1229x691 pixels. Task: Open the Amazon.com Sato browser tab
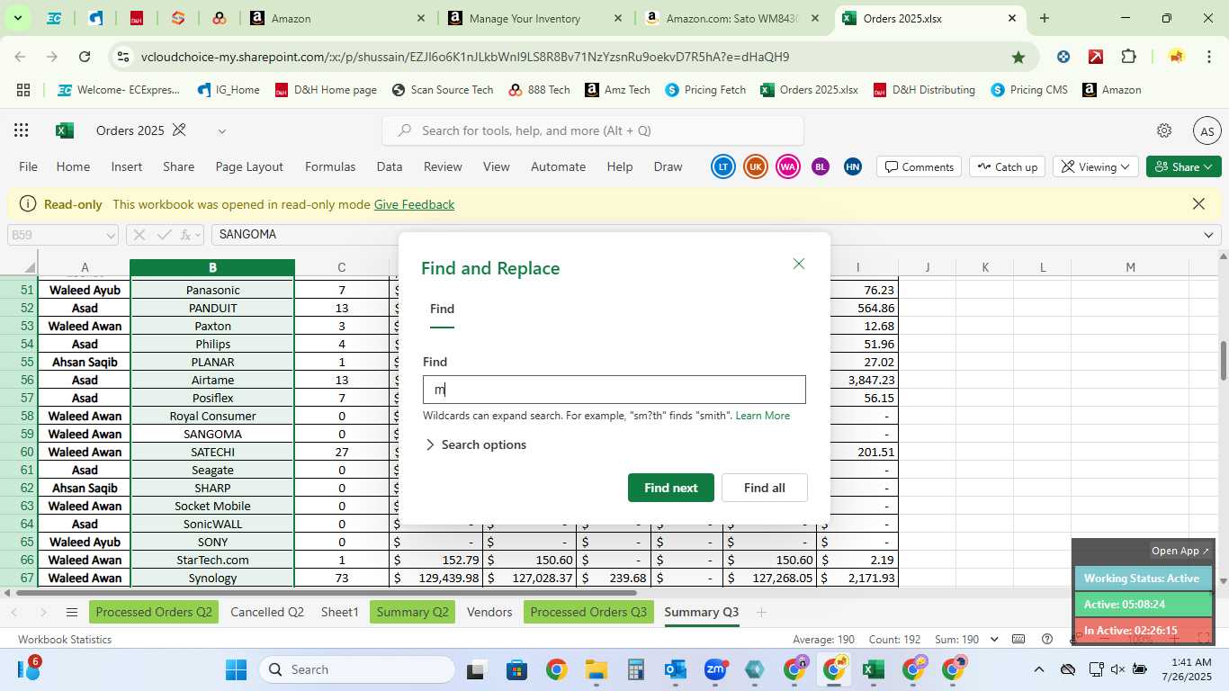[x=732, y=18]
